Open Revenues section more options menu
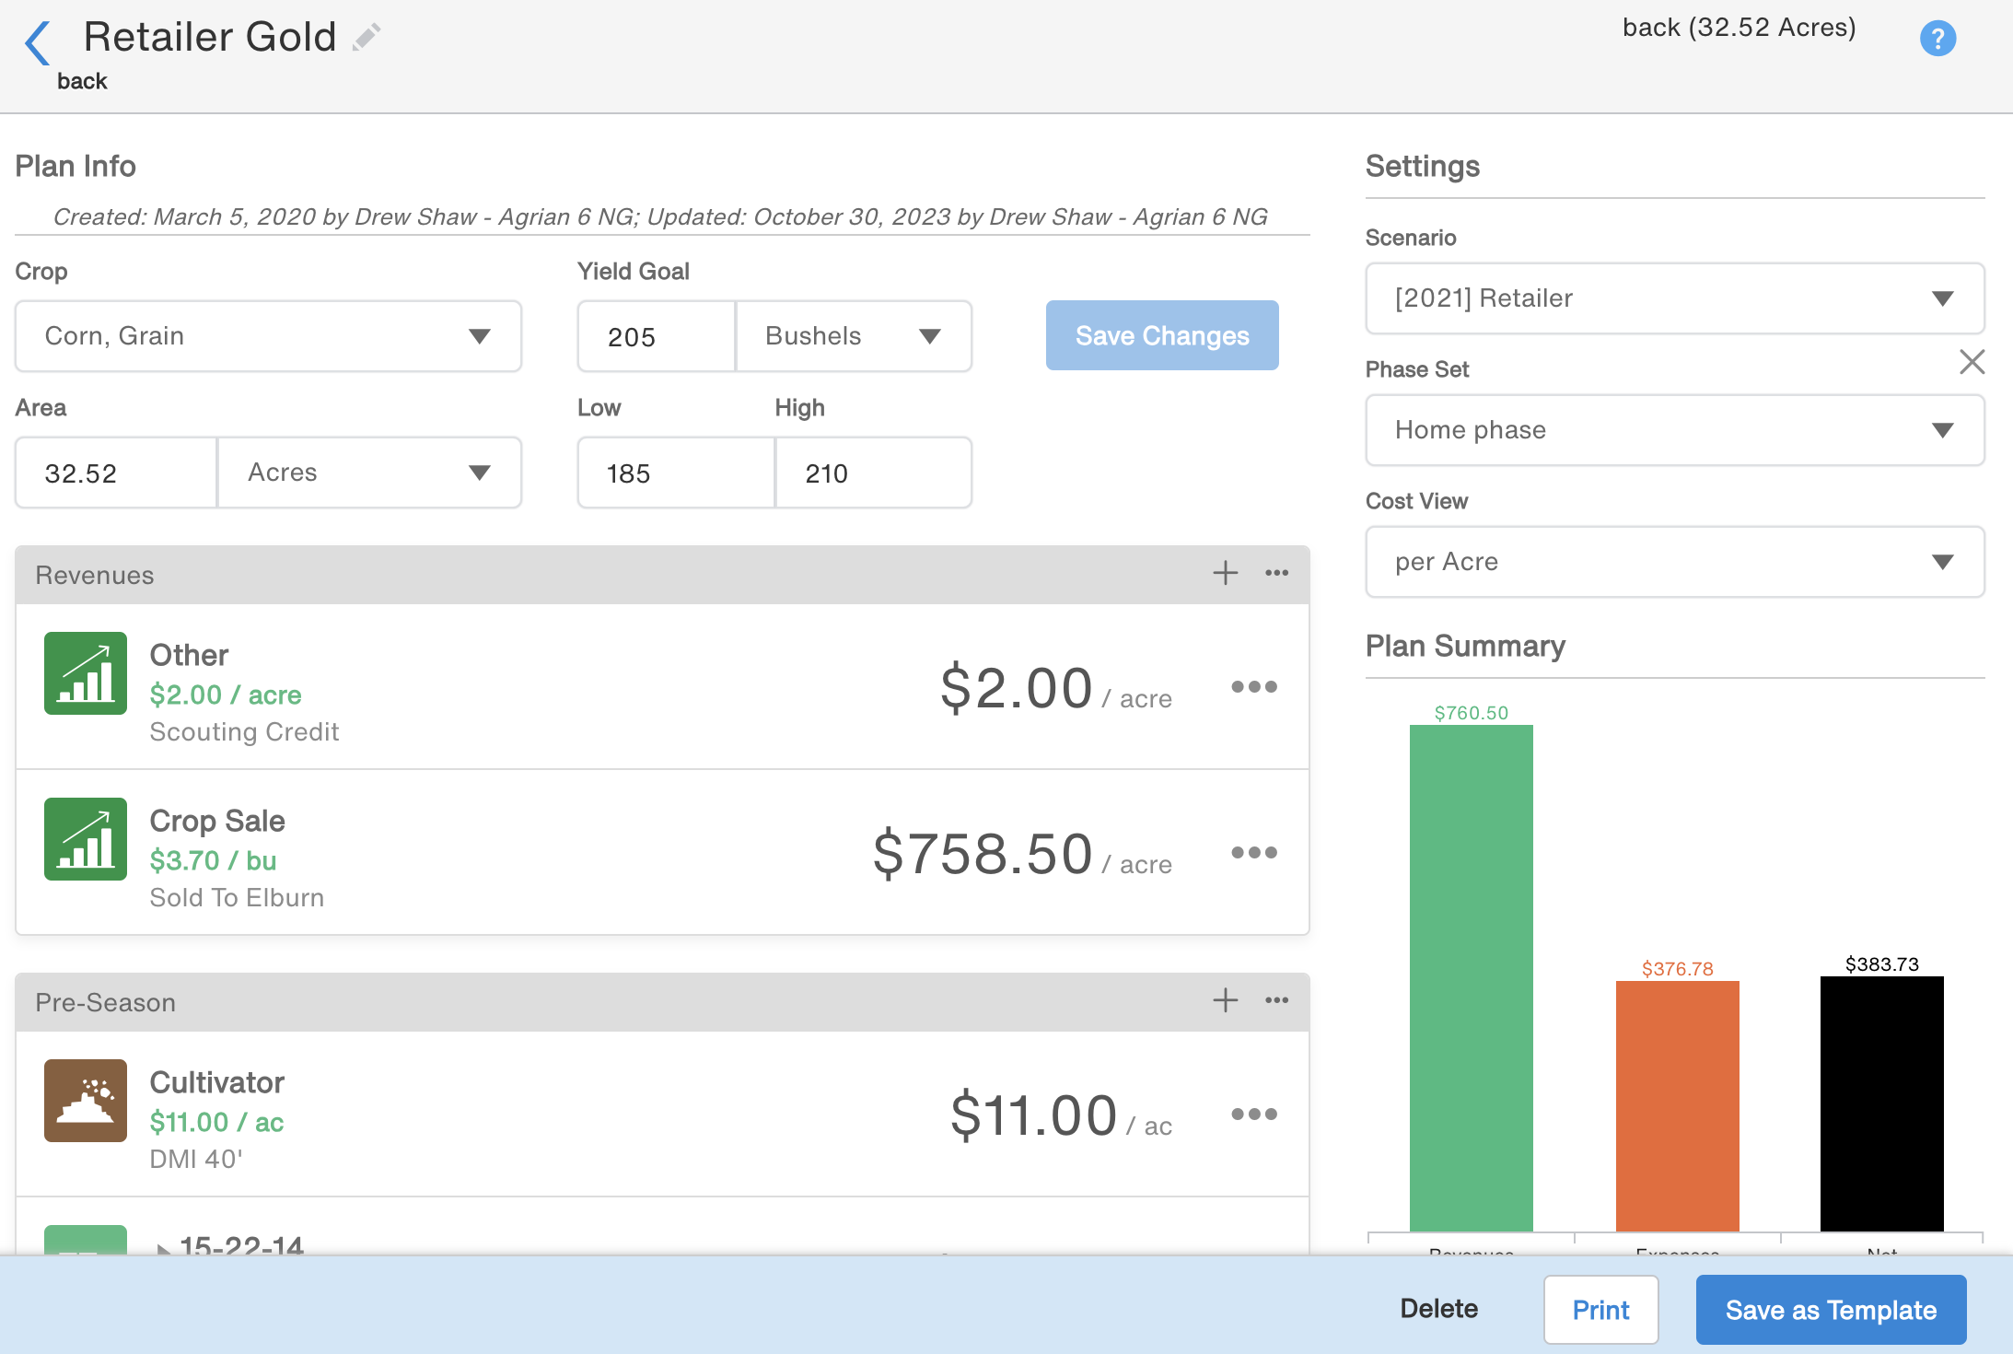This screenshot has width=2013, height=1354. [1276, 573]
